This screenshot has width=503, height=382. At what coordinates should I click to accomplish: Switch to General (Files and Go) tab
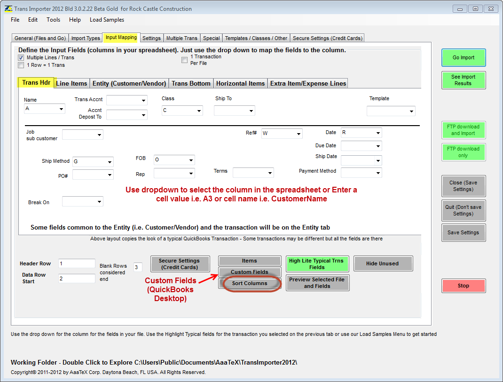[x=40, y=38]
